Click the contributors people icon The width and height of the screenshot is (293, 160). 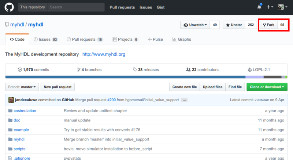[x=188, y=70]
